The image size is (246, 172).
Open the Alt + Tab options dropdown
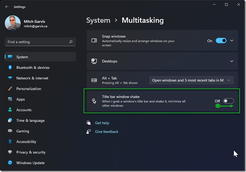pyautogui.click(x=191, y=80)
